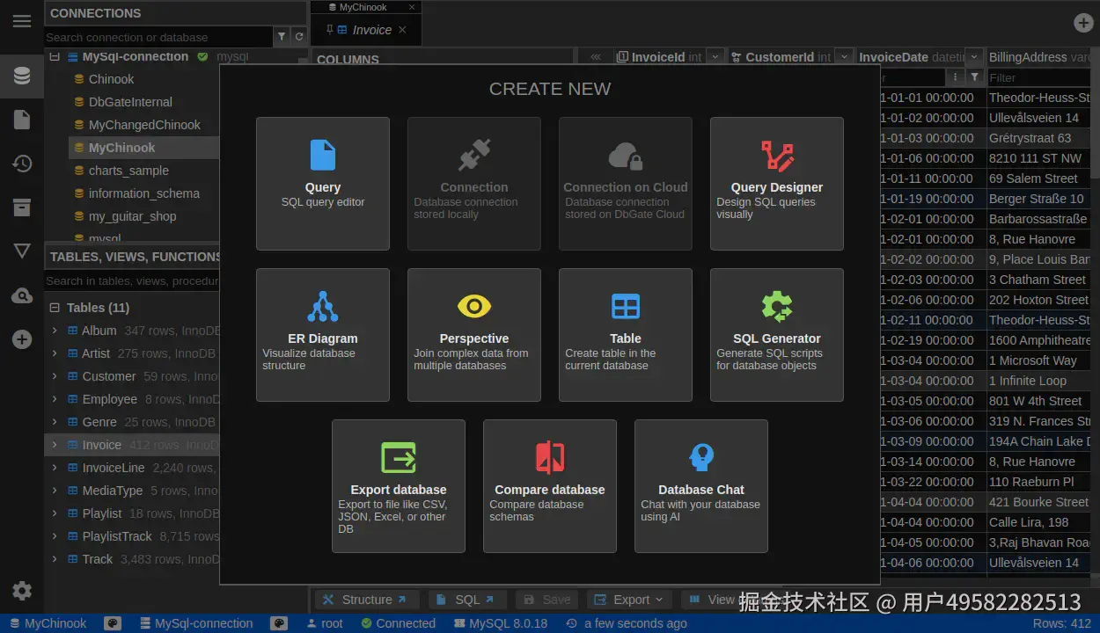Open the settings gear in sidebar
The height and width of the screenshot is (633, 1100).
point(22,591)
